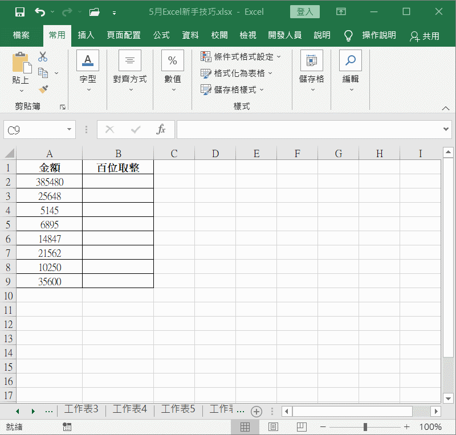This screenshot has width=456, height=435.
Task: Open the Name Box dropdown arrow
Action: (70, 130)
